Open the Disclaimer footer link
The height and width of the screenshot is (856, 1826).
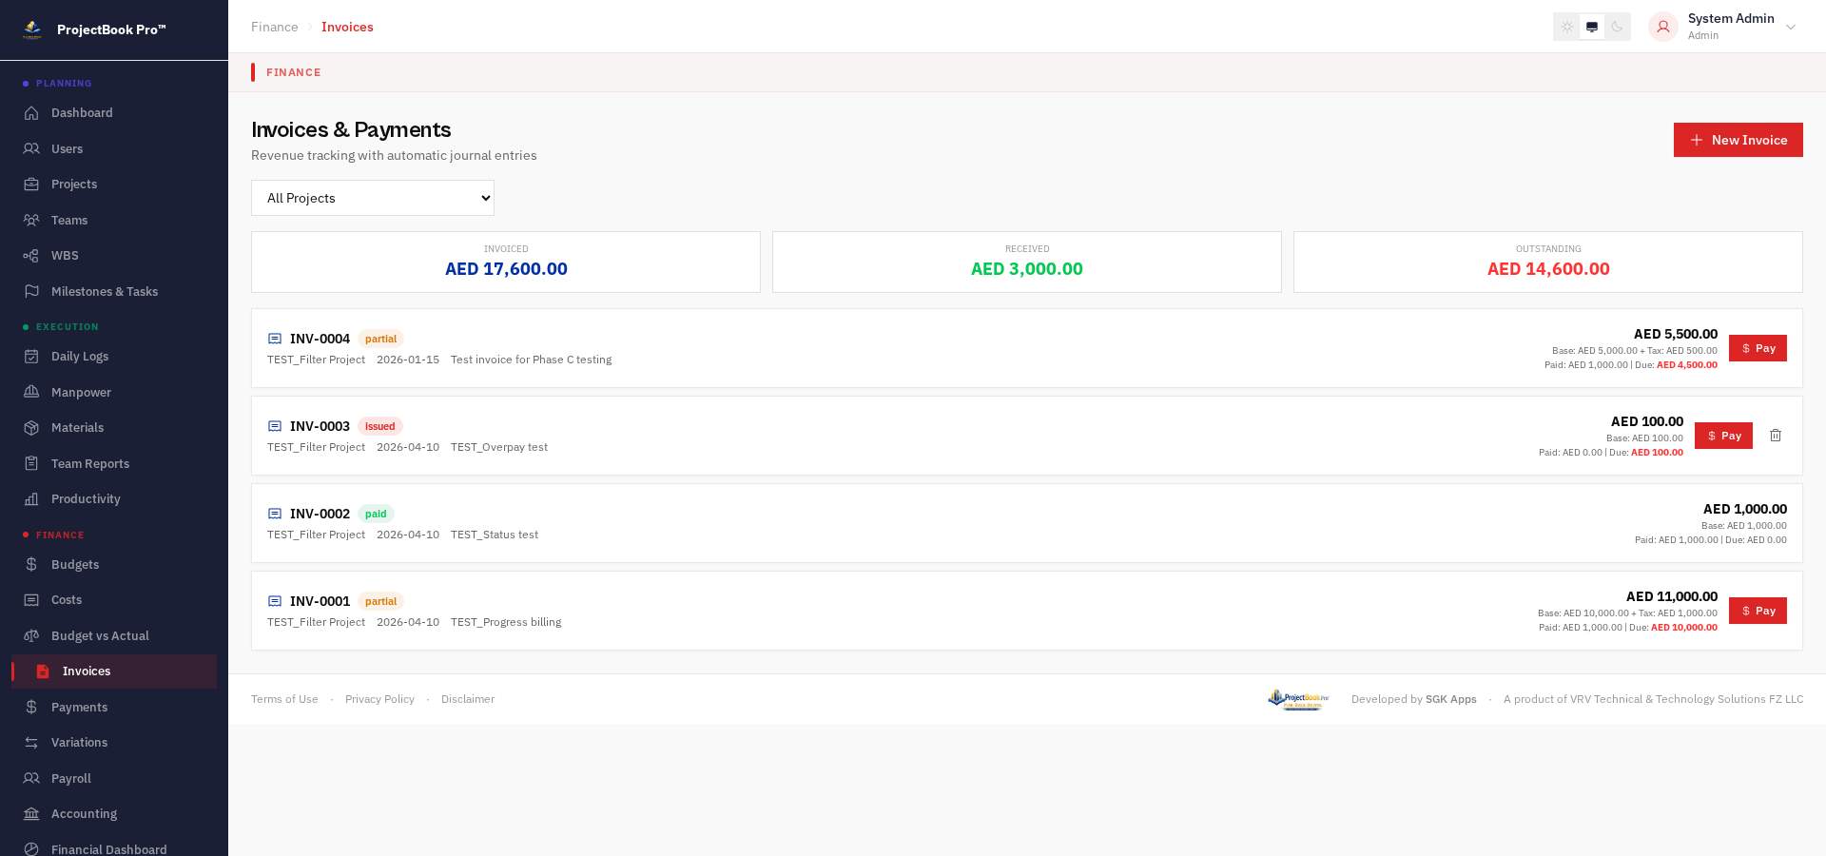(x=468, y=699)
